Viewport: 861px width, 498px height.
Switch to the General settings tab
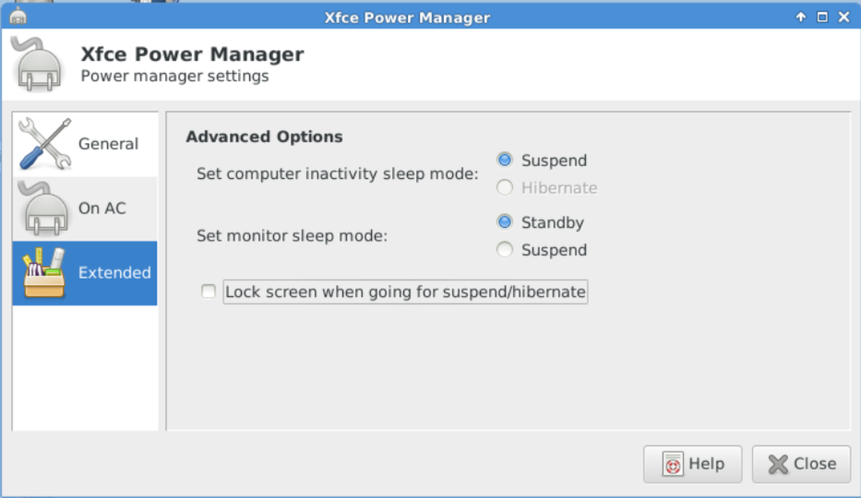click(x=108, y=144)
